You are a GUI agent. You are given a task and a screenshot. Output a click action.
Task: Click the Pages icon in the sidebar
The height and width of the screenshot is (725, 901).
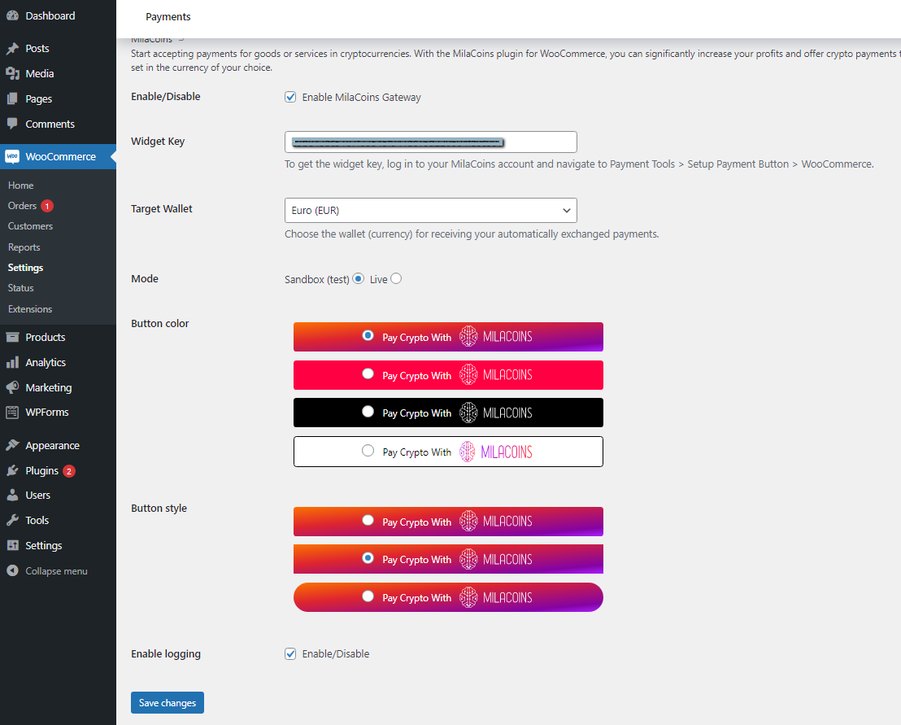[12, 99]
